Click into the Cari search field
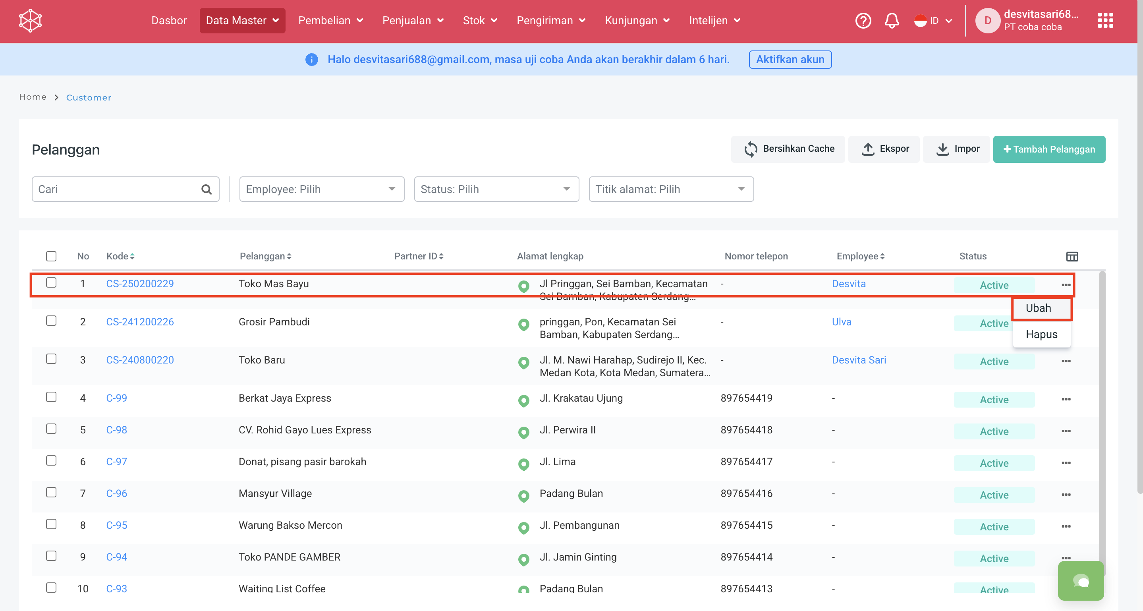 pos(115,189)
